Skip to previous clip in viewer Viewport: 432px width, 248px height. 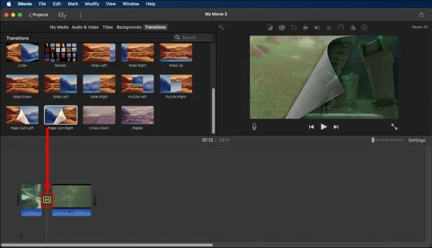tap(311, 127)
